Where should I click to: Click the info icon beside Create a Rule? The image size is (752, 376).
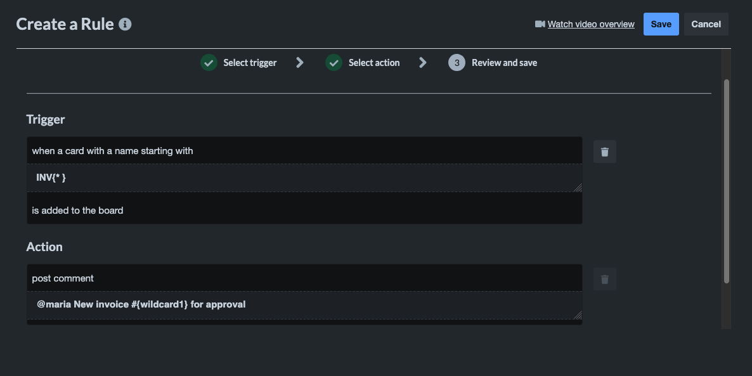coord(125,24)
